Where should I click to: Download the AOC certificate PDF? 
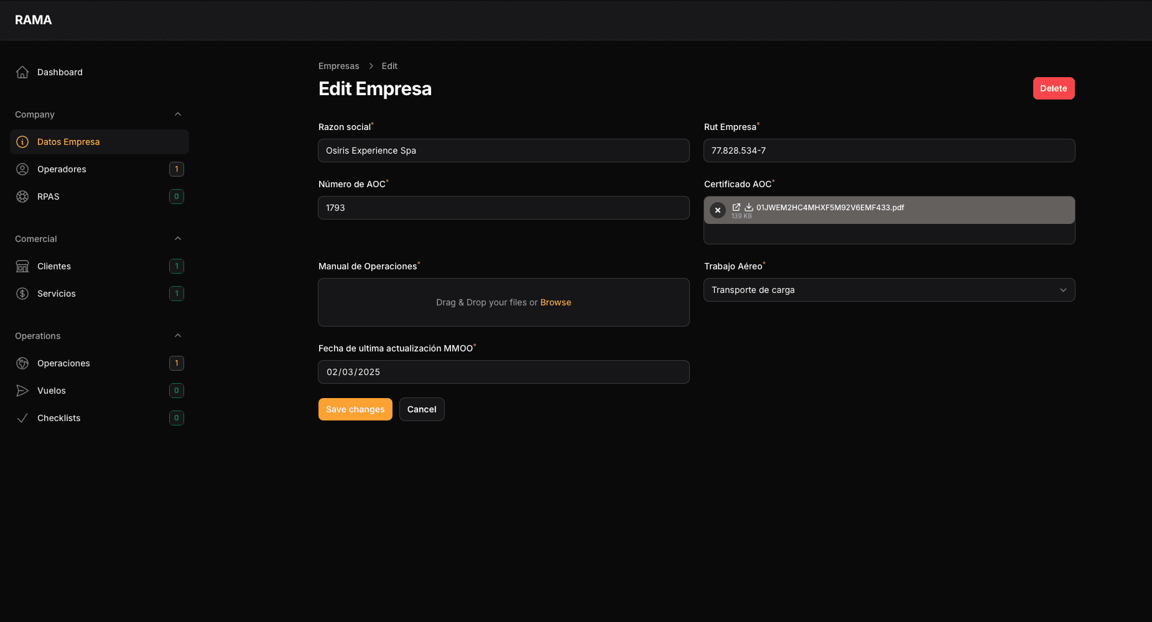749,207
